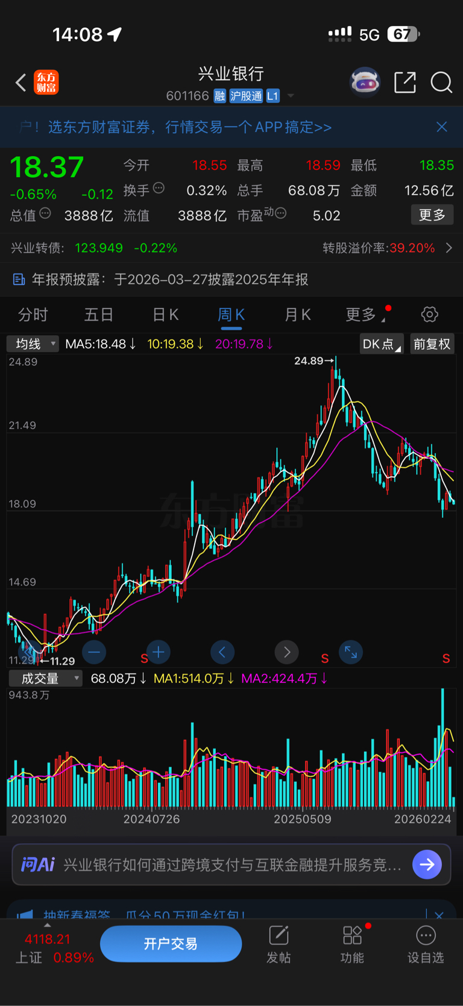463x1006 pixels.
Task: Tap the 5G battery status area
Action: tap(374, 34)
